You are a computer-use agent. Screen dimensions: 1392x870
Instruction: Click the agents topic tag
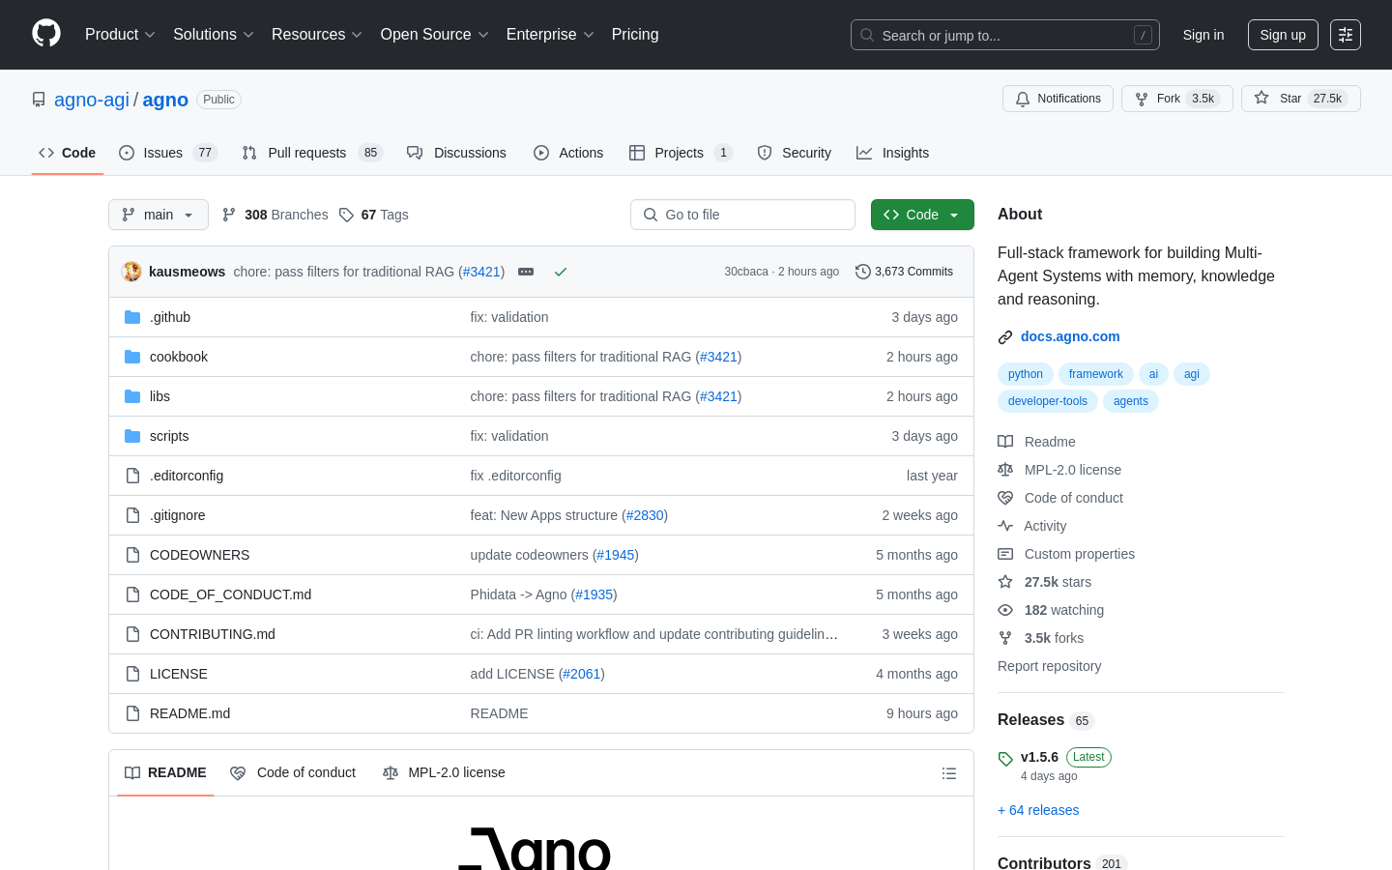[1131, 401]
